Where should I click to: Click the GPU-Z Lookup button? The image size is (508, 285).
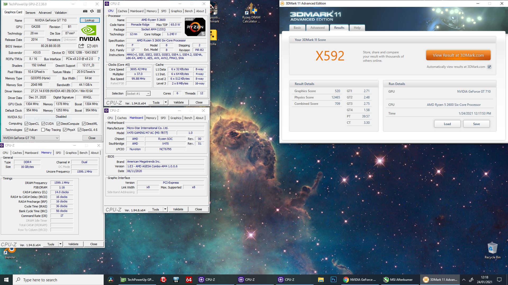(x=89, y=20)
